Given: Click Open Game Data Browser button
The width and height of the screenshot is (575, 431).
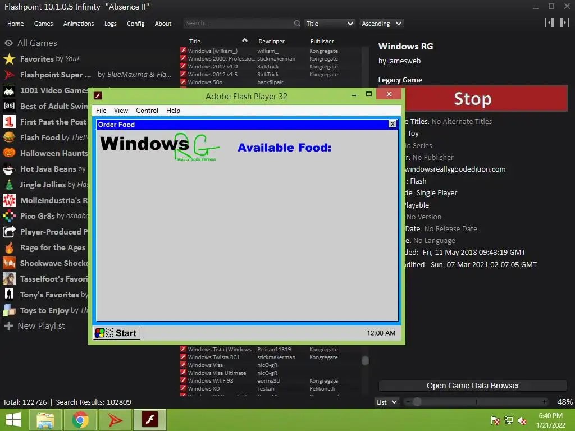Looking at the screenshot, I should (x=473, y=386).
